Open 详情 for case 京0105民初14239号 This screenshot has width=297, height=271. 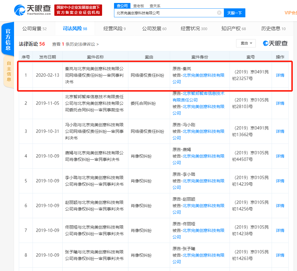[280, 181]
